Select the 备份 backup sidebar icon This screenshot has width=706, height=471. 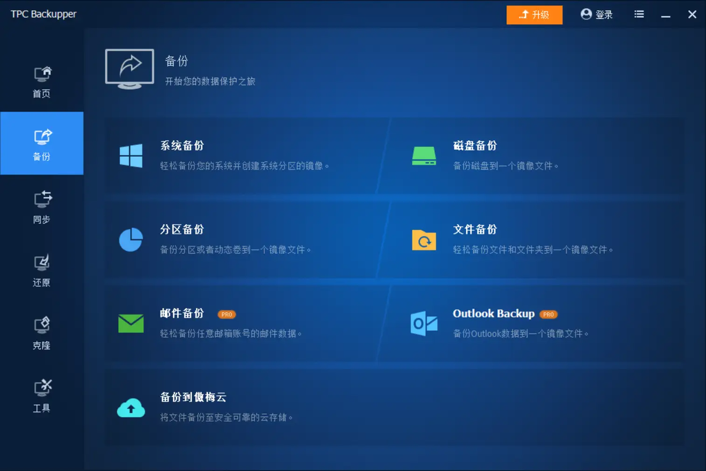[42, 137]
